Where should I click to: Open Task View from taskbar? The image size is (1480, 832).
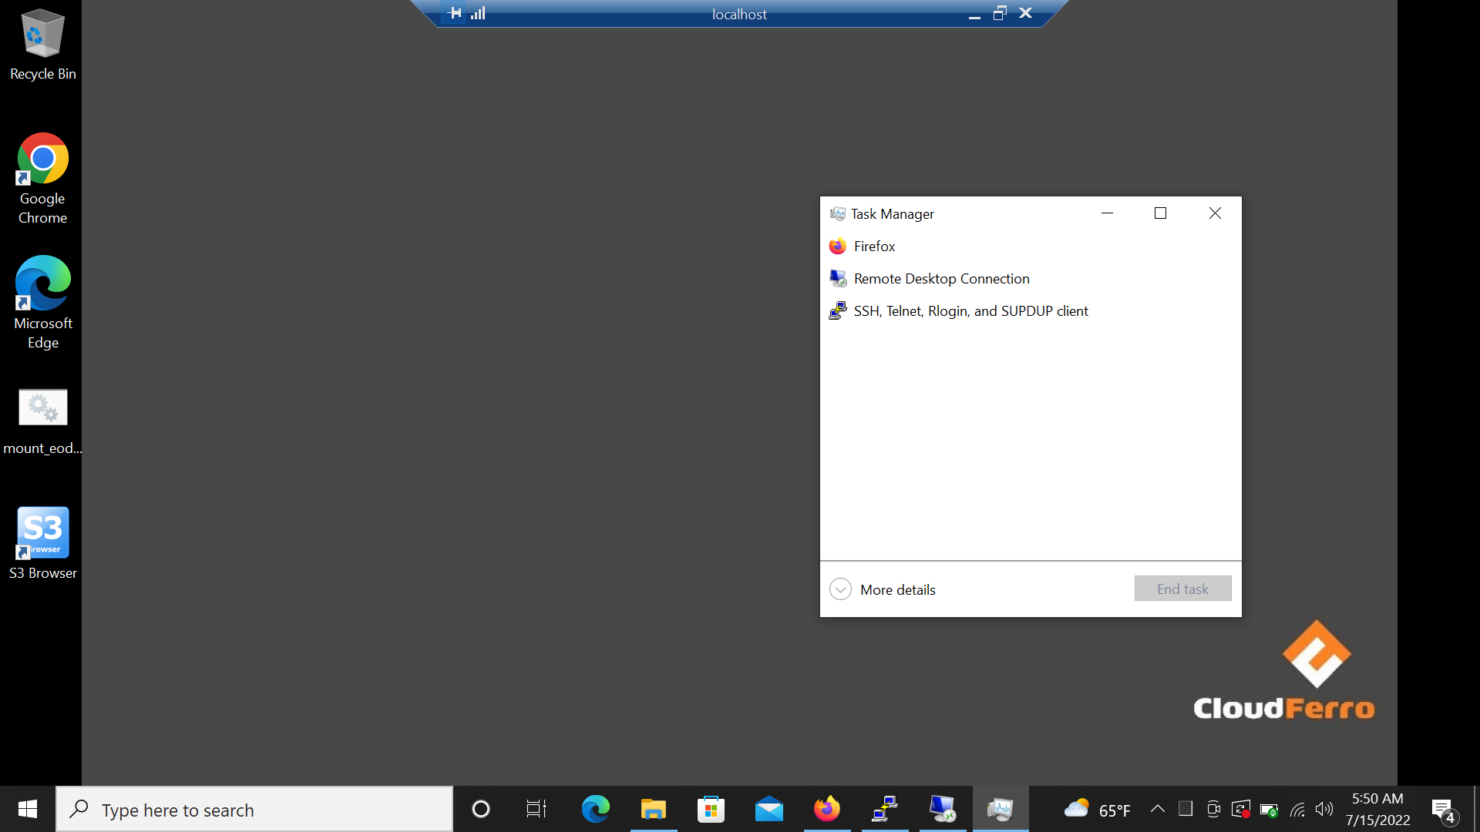click(536, 809)
